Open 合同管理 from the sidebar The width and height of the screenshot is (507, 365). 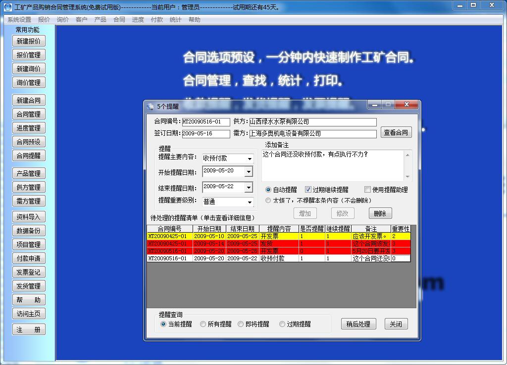click(29, 114)
